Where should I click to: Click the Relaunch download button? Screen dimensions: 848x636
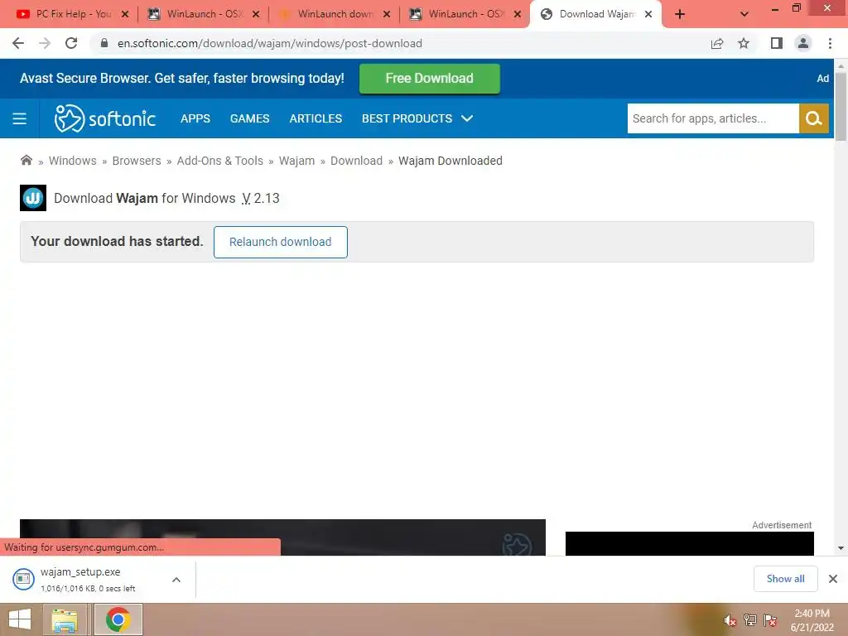pos(280,242)
